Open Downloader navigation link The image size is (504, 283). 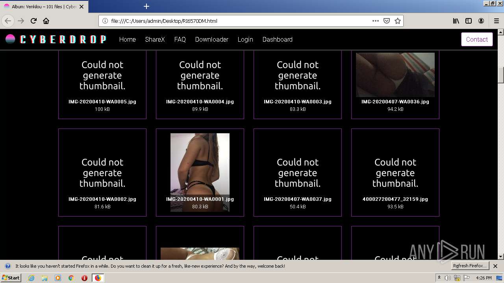(x=212, y=39)
